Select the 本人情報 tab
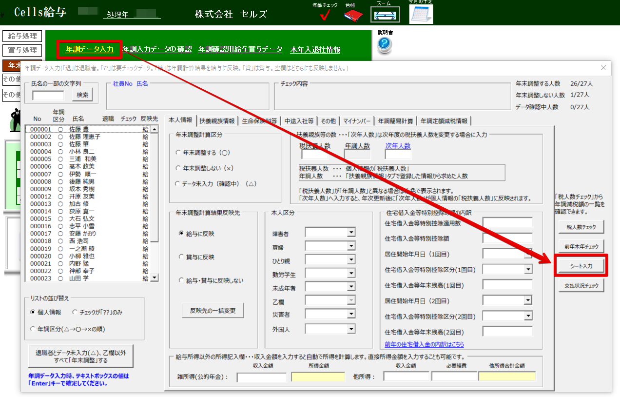 (x=180, y=119)
